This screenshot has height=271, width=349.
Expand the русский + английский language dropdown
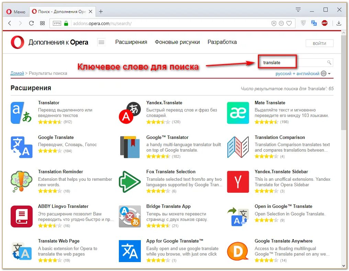click(303, 74)
